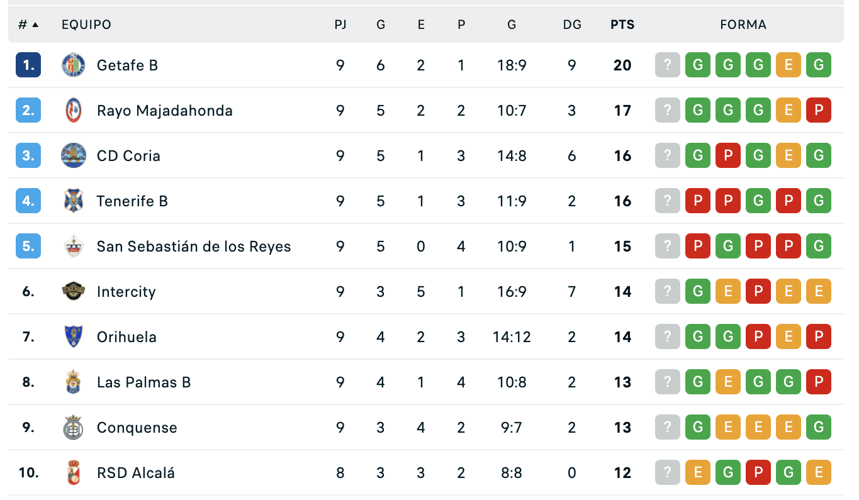Click Rayo Majadahonda's red P form badge
This screenshot has height=500, width=859.
819,111
